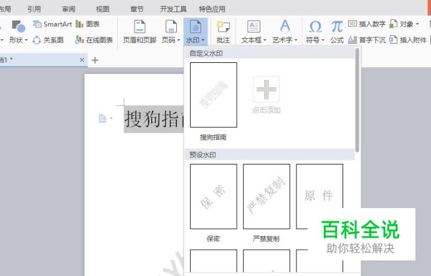Open the 关系图 relationship diagram tool
This screenshot has width=431, height=276.
[x=37, y=40]
